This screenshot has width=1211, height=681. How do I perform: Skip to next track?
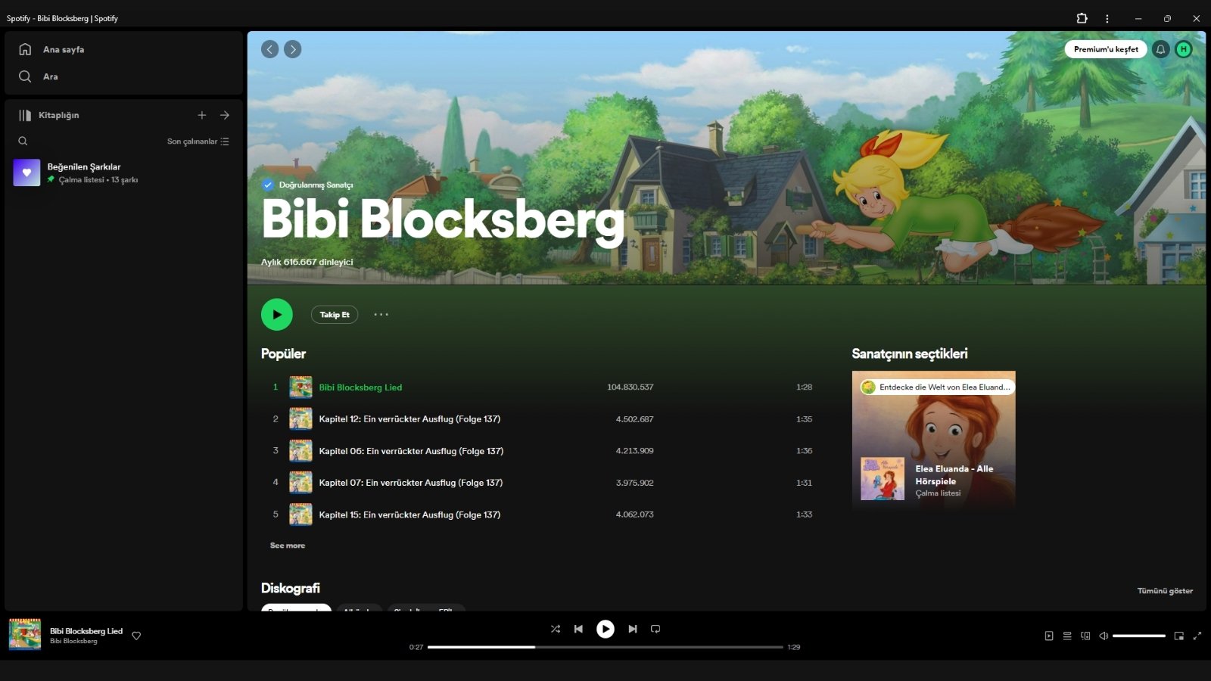pyautogui.click(x=633, y=629)
